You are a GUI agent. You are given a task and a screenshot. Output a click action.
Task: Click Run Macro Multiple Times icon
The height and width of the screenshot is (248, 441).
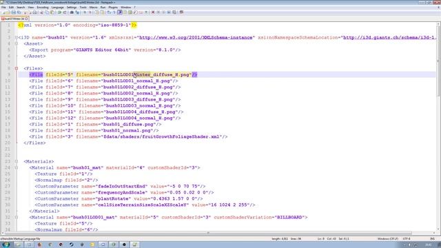169,12
